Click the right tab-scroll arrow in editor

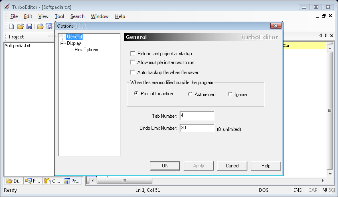[x=326, y=36]
